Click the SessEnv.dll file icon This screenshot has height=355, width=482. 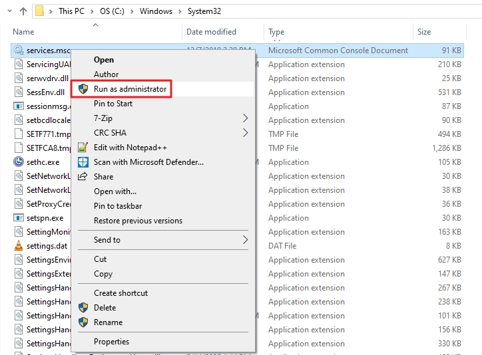[x=19, y=92]
